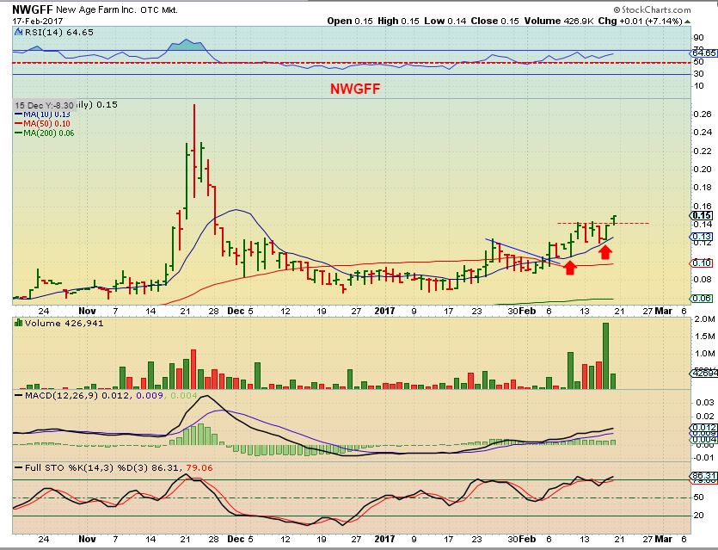Click the 'Volume 426.9K' header value
This screenshot has width=718, height=550.
tap(559, 21)
